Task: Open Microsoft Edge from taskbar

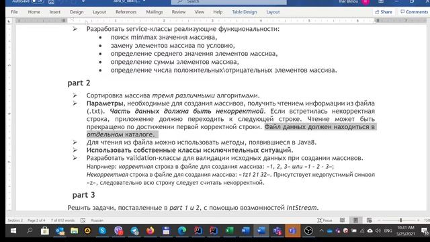Action: [x=182, y=231]
